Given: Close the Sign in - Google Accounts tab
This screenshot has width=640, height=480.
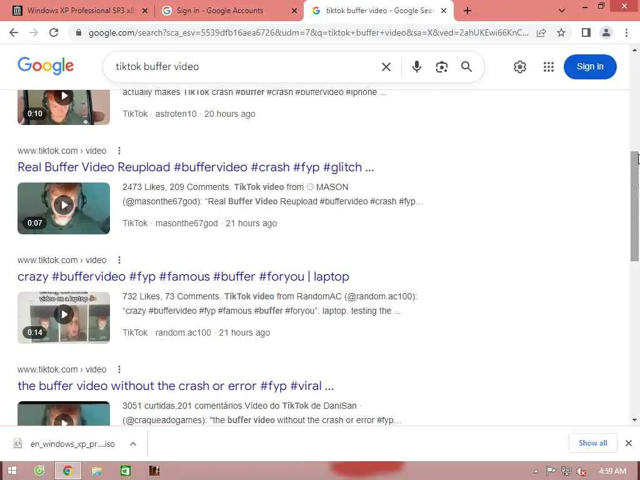Looking at the screenshot, I should pos(294,11).
